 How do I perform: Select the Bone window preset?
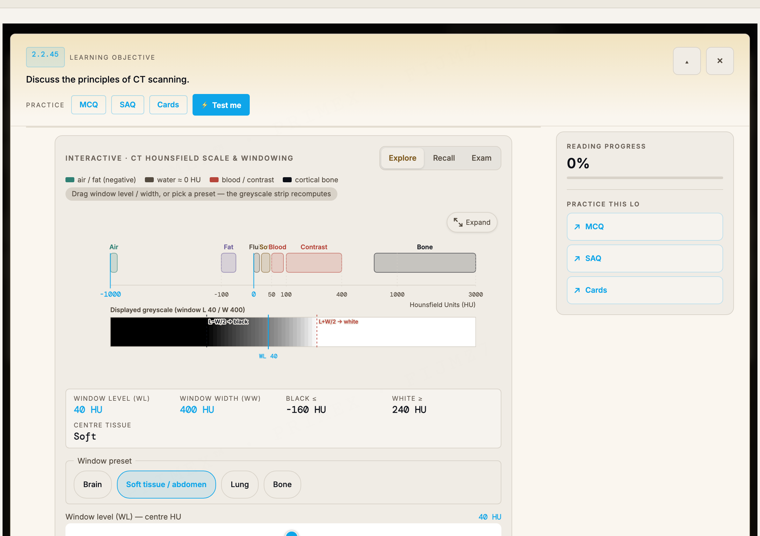click(x=282, y=484)
